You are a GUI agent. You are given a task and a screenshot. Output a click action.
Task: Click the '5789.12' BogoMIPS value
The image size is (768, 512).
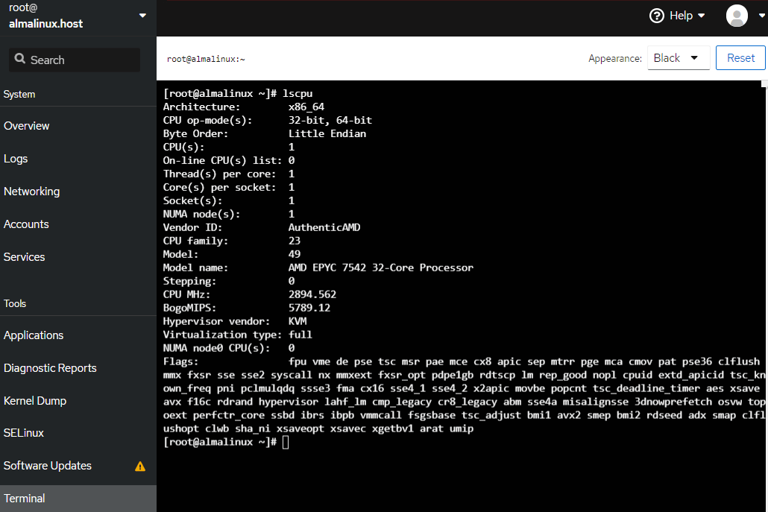pyautogui.click(x=309, y=308)
